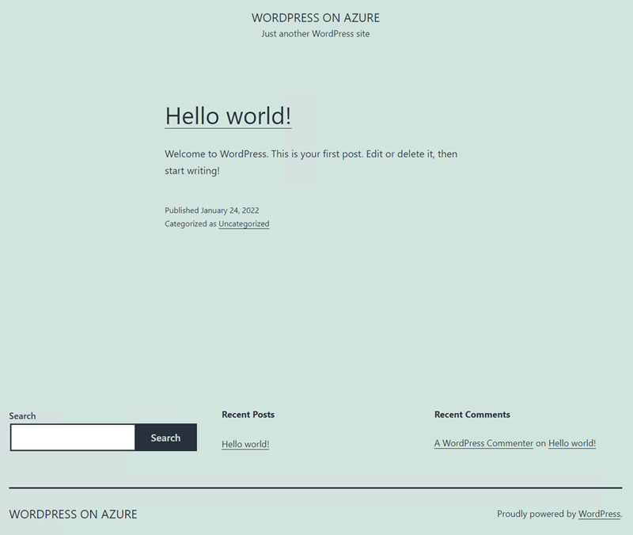Click the "Categorized as" label text

[x=190, y=224]
